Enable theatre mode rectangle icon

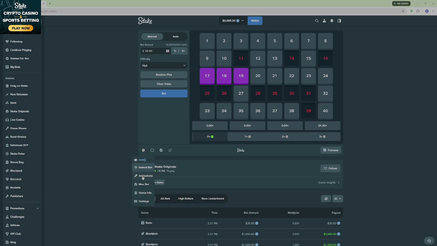[x=152, y=150]
